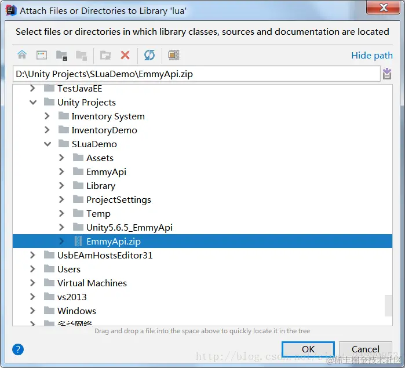Dismiss dialog with Cancel button

365,349
